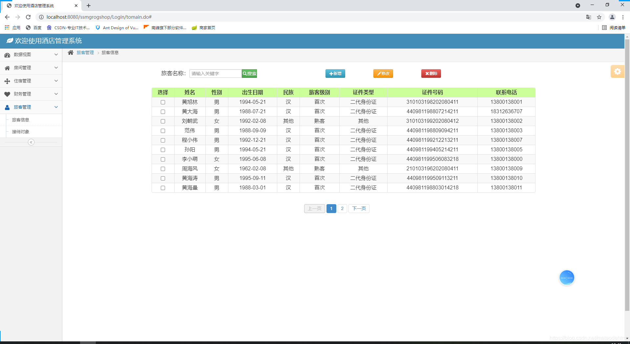630x344 pixels.
Task: Open 旅客信息 submenu item
Action: pos(21,120)
